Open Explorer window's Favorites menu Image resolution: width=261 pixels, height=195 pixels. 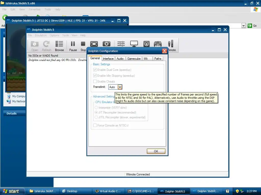(34, 9)
